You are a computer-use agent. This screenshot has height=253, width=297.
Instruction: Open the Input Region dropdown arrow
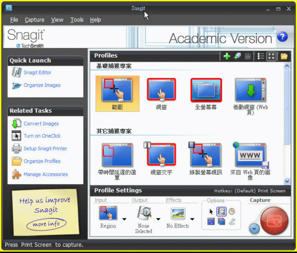124,219
